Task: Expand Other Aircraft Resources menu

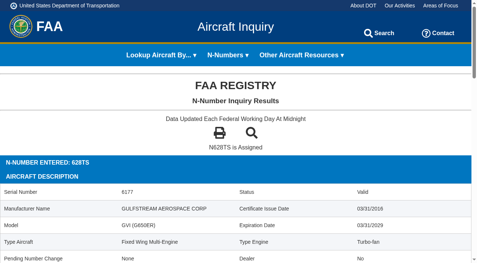Action: (x=302, y=55)
